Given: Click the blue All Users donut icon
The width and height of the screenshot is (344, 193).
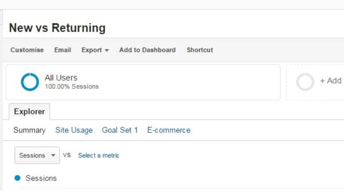Looking at the screenshot, I should tap(30, 82).
